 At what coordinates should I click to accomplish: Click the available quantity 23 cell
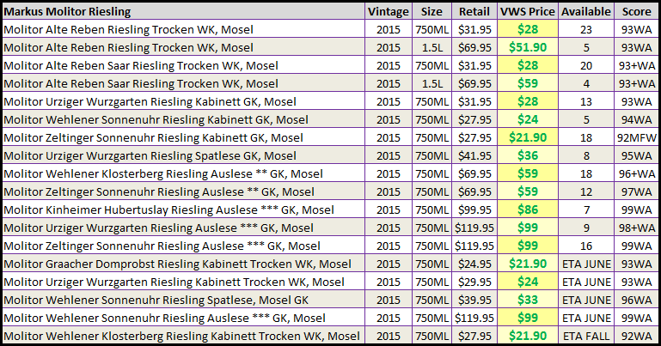(x=586, y=29)
